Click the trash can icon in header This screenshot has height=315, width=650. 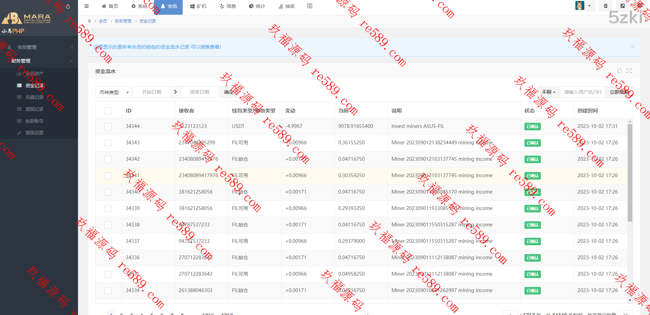click(x=606, y=6)
